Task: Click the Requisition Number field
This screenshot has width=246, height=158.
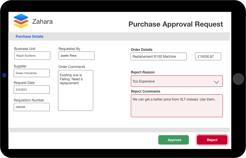Action: [x=32, y=107]
